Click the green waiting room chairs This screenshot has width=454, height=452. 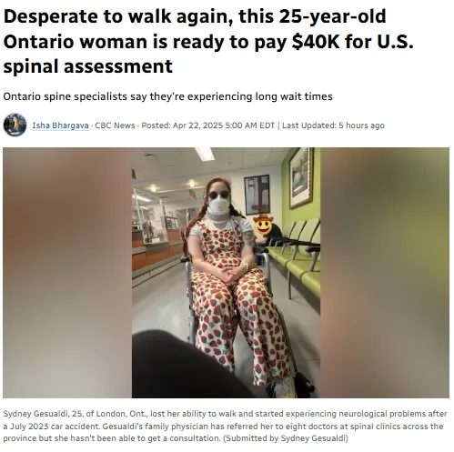[295, 257]
